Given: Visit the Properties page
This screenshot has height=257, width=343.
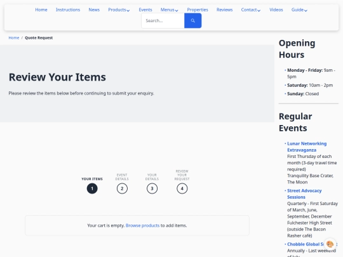Looking at the screenshot, I should [198, 10].
